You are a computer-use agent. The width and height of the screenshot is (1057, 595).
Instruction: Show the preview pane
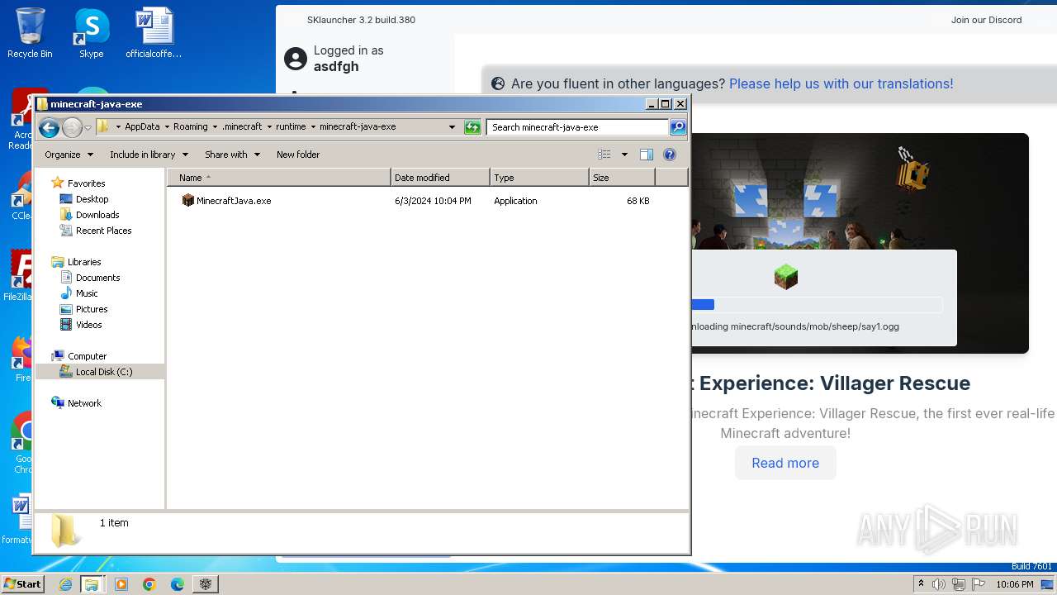click(x=647, y=155)
